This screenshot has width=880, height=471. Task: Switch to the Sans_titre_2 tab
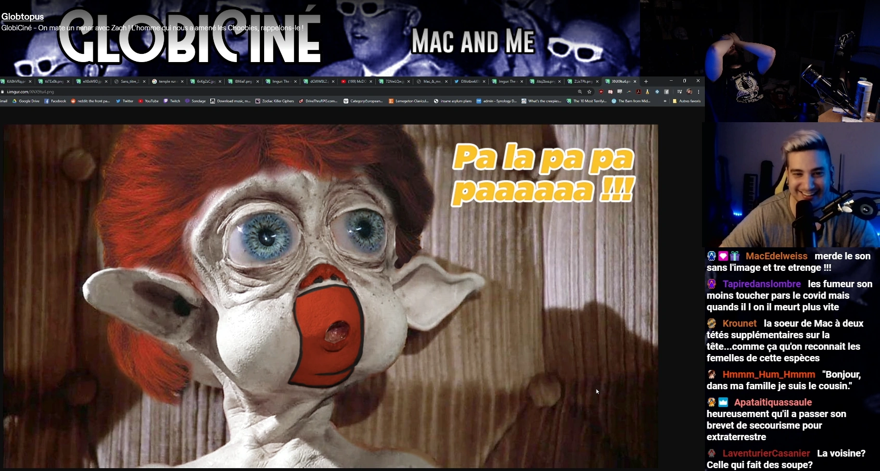(x=129, y=81)
